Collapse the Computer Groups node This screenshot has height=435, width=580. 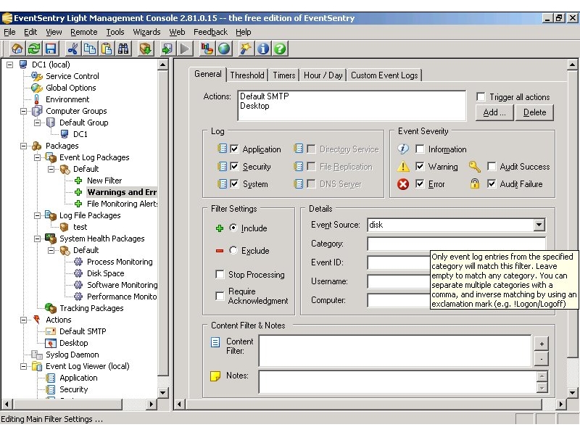(24, 111)
